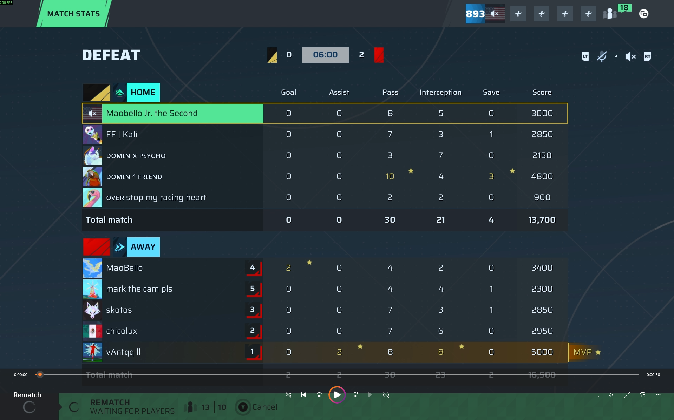Viewport: 674px width, 420px height.
Task: Click the muted US flag player avatar
Action: coord(495,14)
